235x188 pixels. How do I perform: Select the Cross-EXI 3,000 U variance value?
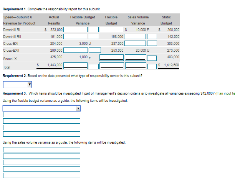(85, 44)
